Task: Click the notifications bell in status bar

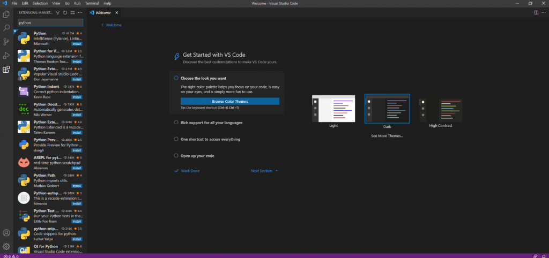Action: click(544, 256)
